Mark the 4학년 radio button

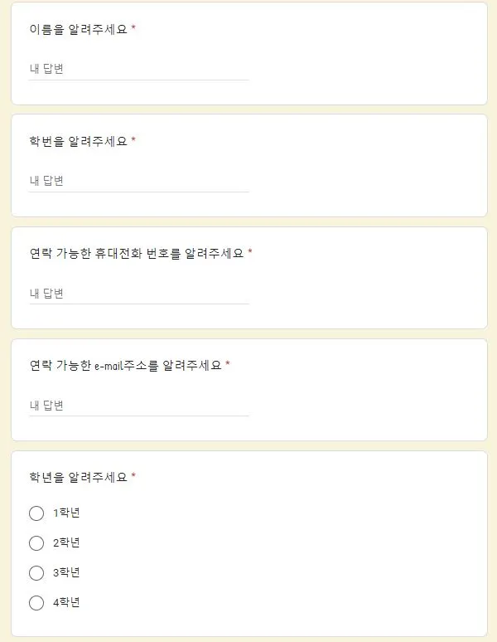36,603
